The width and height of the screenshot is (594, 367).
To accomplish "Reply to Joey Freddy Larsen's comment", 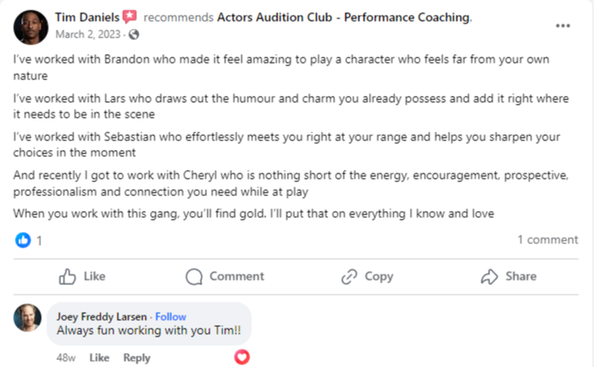I will click(136, 357).
